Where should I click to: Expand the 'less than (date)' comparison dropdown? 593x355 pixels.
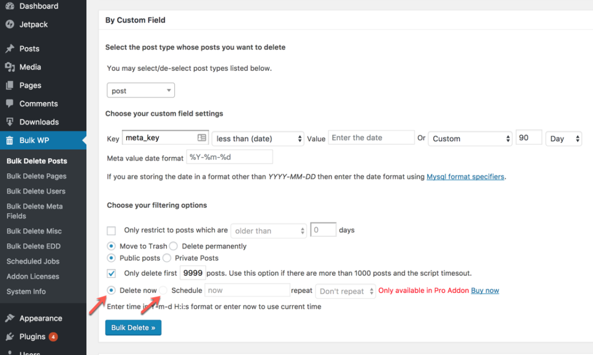[x=257, y=138]
